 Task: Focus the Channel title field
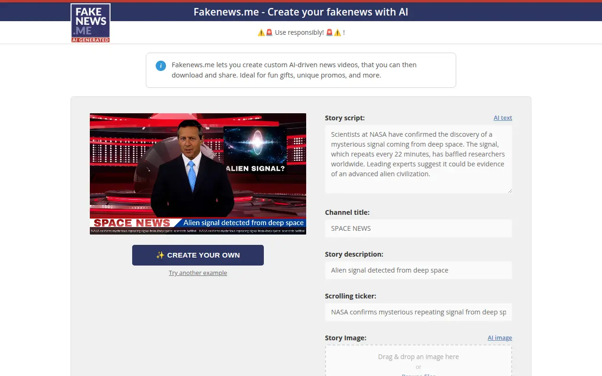coord(419,228)
